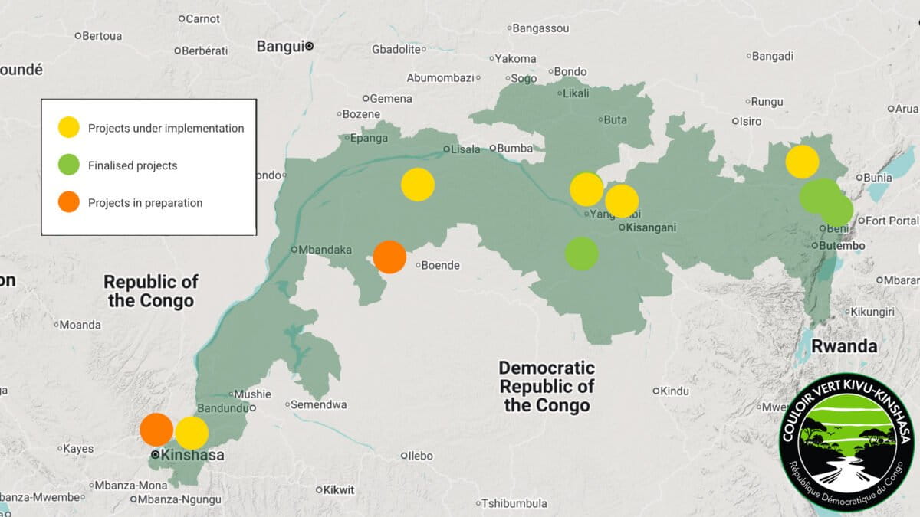Select the yellow project marker near Lisala
Viewport: 920px width, 517px height.
click(416, 184)
